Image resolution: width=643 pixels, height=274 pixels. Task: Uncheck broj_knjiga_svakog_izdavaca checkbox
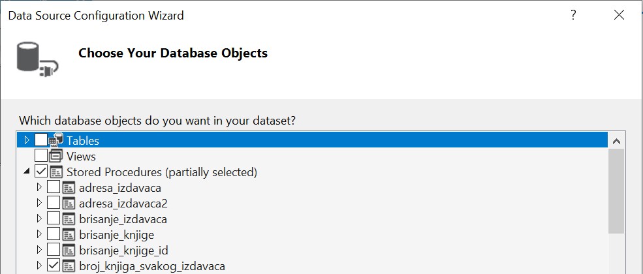(x=54, y=266)
